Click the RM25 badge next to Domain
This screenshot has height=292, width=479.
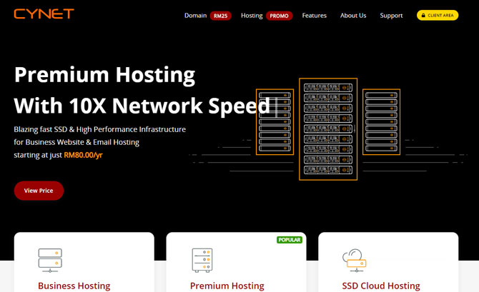[220, 16]
